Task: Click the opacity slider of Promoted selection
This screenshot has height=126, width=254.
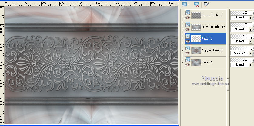Action: (x=241, y=24)
